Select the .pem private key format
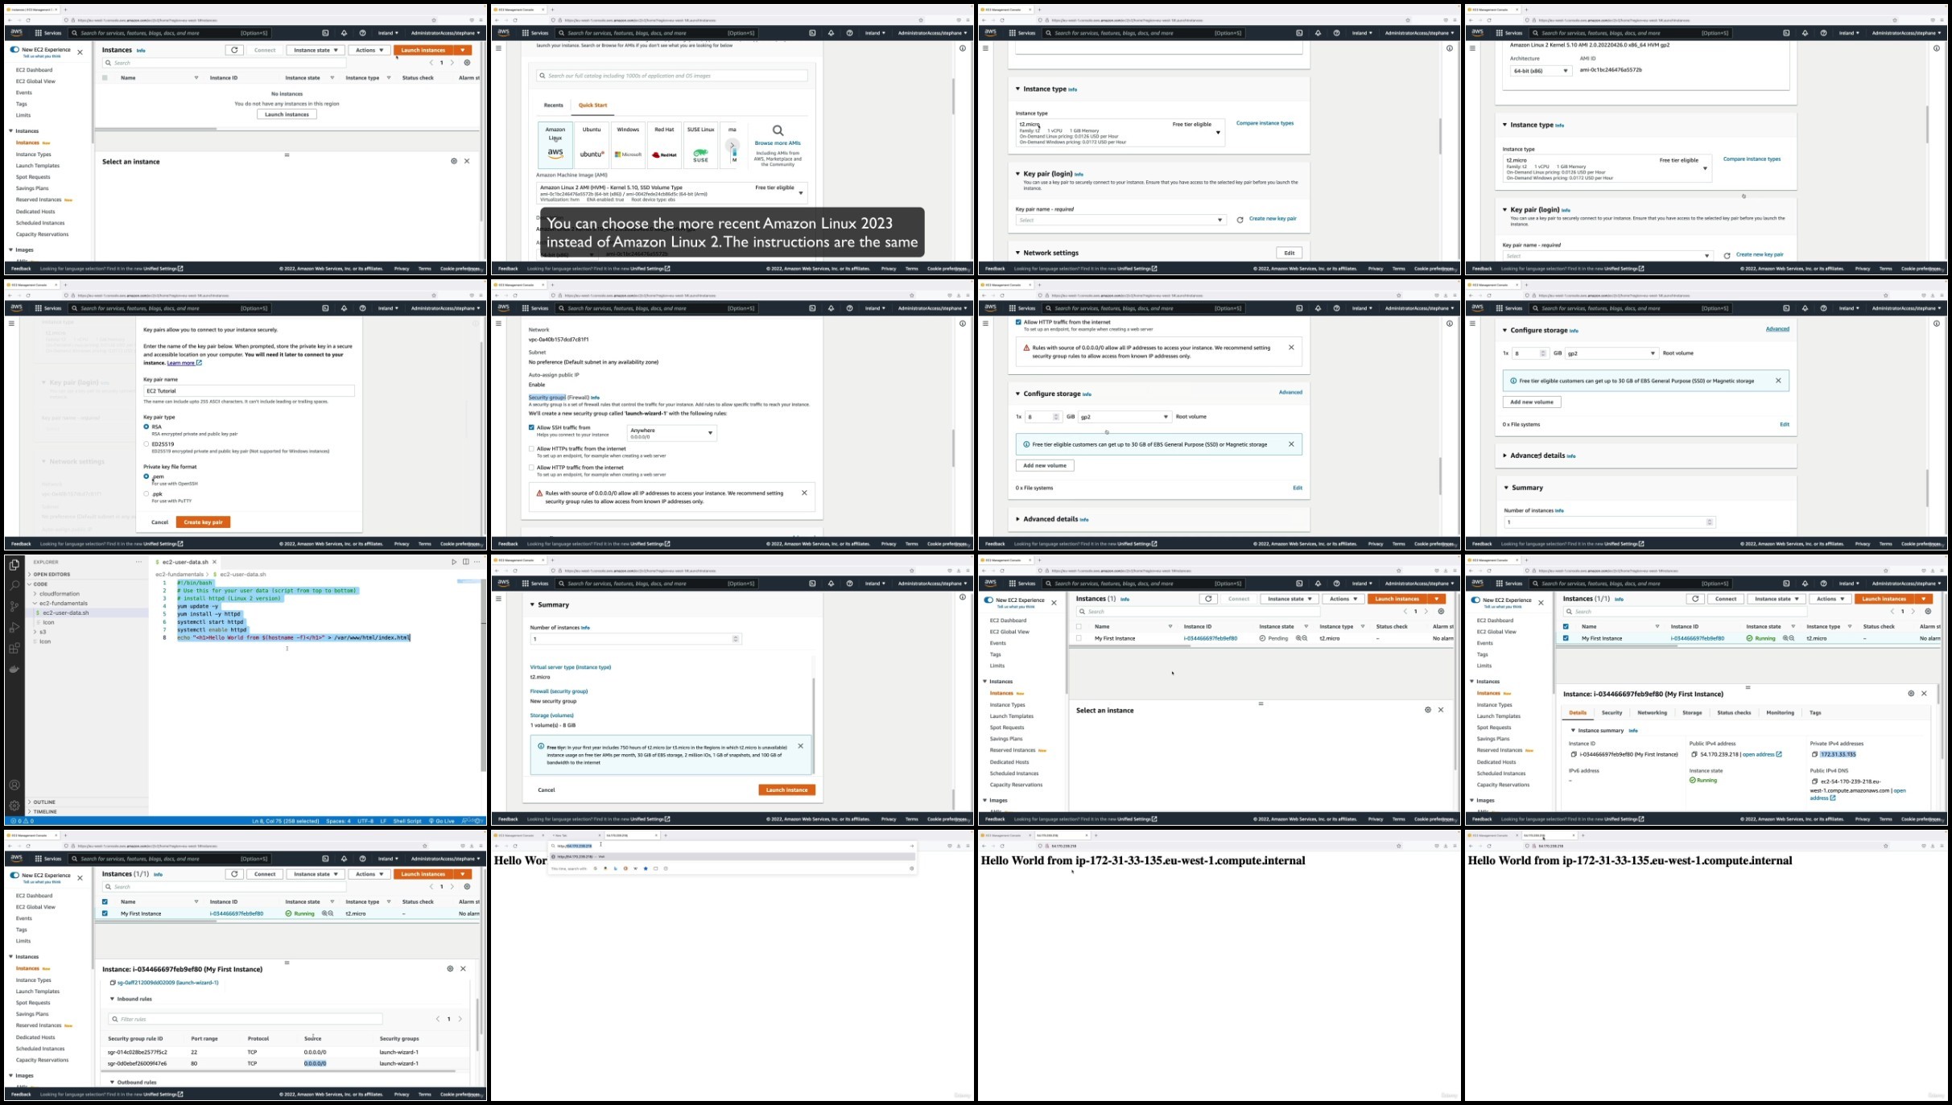 tap(146, 476)
